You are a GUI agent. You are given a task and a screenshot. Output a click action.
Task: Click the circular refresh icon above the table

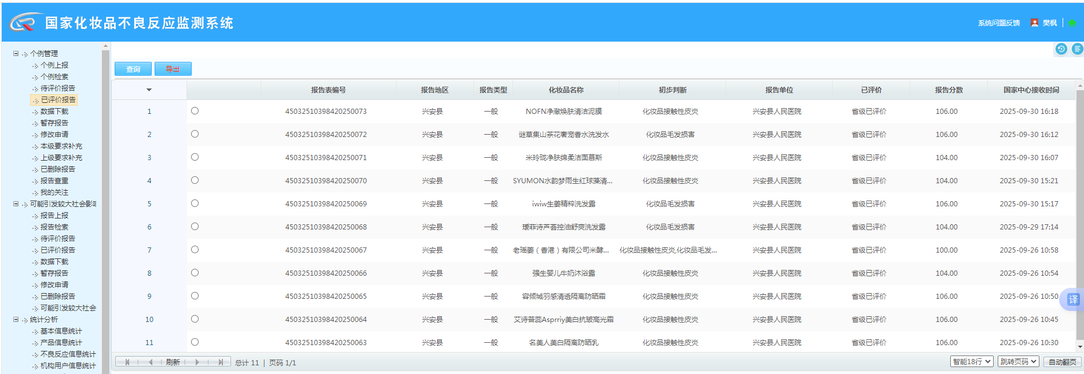[x=1061, y=49]
